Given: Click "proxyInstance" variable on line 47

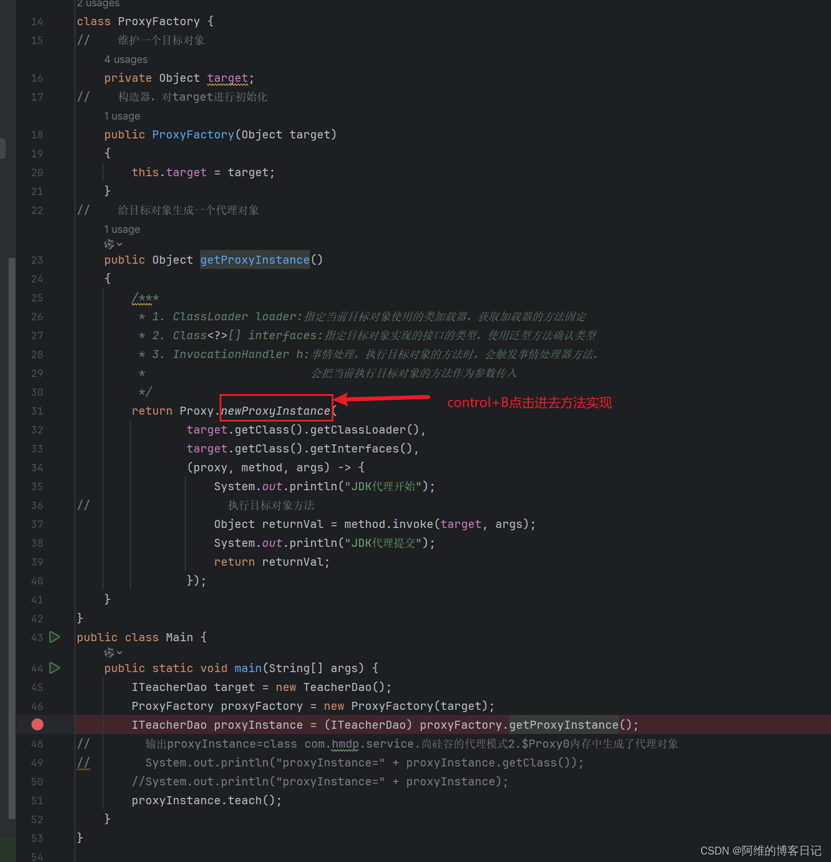Looking at the screenshot, I should (259, 725).
